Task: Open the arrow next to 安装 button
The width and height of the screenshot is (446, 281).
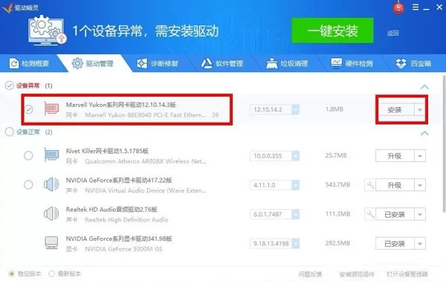Action: pos(420,110)
